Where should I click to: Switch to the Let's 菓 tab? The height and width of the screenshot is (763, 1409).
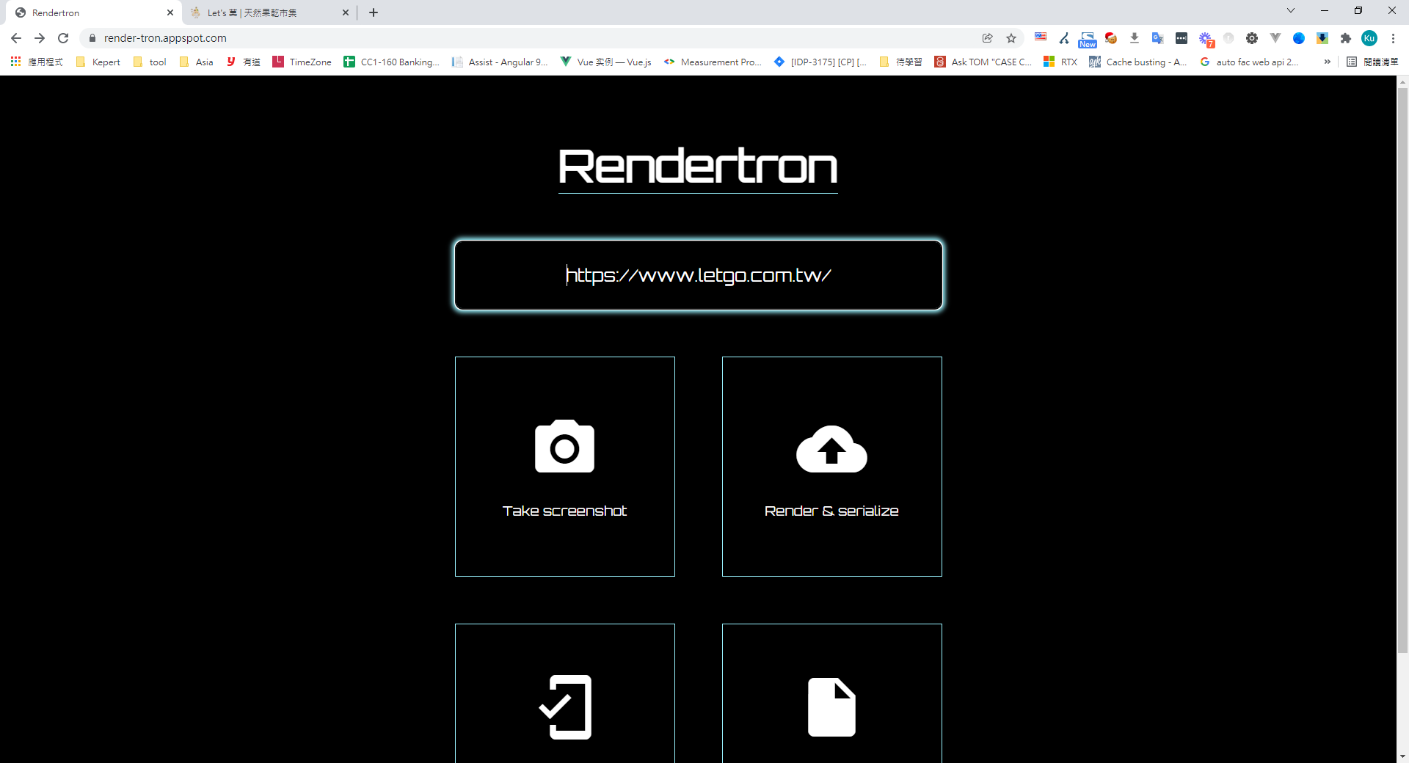(264, 12)
